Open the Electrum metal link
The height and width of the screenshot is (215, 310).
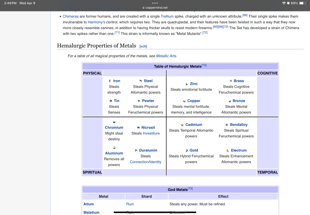(x=239, y=150)
